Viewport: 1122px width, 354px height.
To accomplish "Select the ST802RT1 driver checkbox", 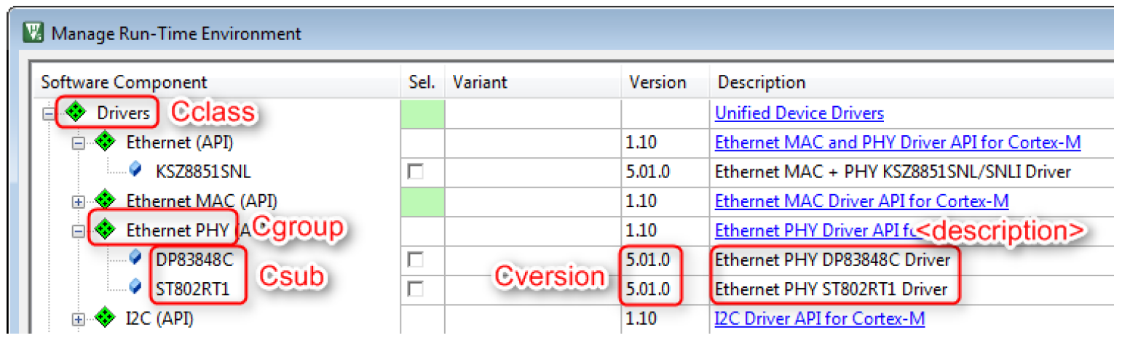I will click(x=416, y=289).
